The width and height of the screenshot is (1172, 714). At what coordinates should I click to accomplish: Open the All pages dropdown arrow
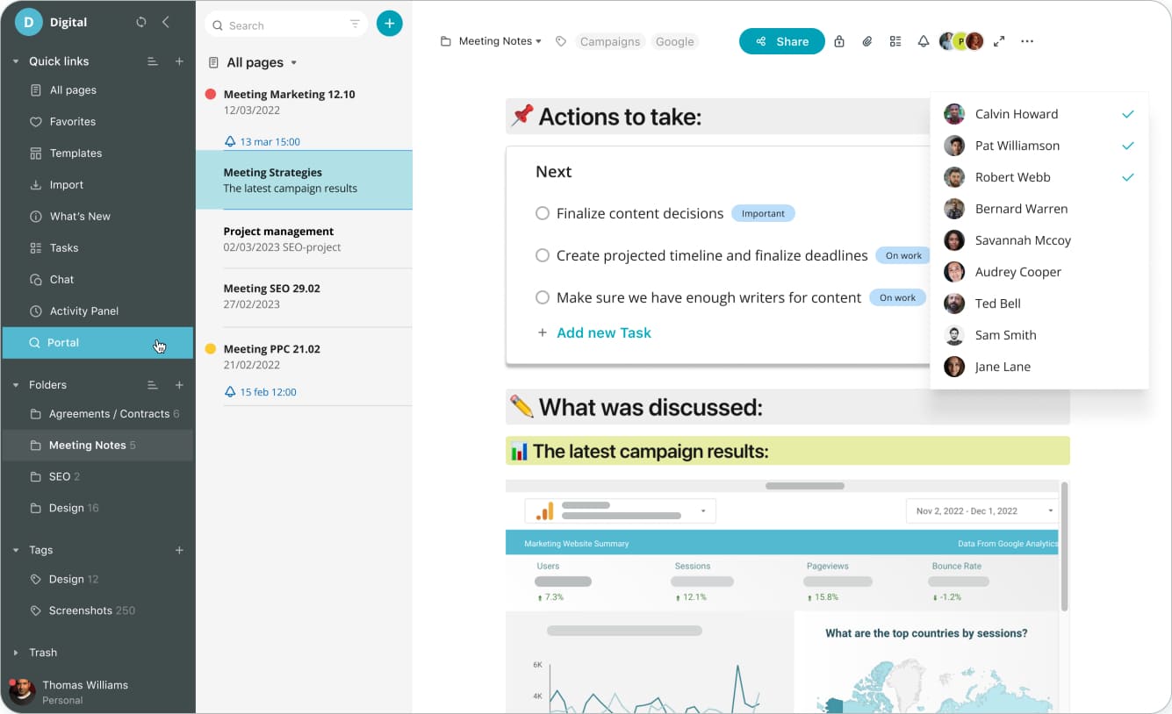pos(292,62)
